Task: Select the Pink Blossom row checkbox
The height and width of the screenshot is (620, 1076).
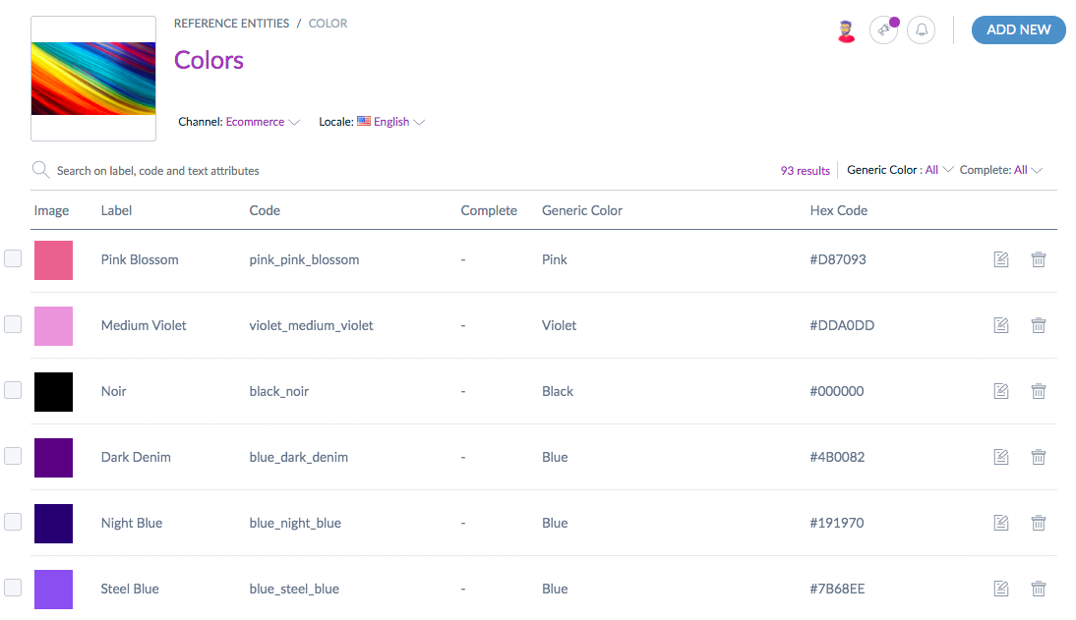Action: tap(13, 258)
